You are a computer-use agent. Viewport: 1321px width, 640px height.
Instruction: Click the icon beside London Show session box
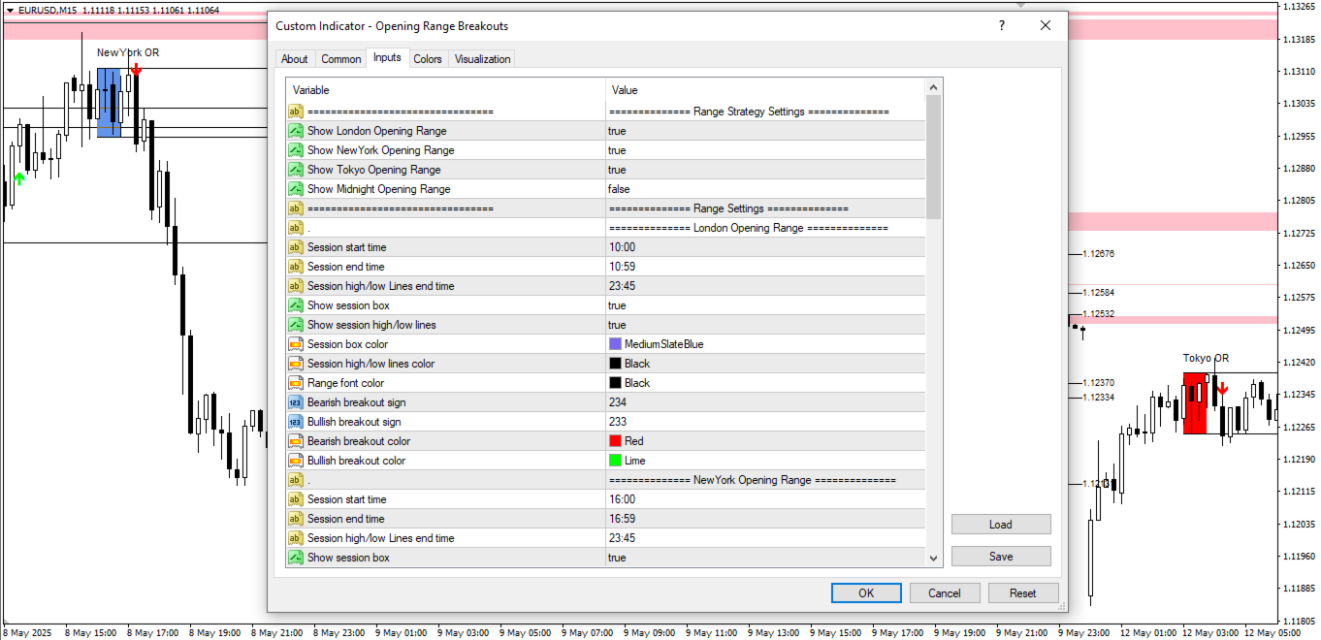296,305
